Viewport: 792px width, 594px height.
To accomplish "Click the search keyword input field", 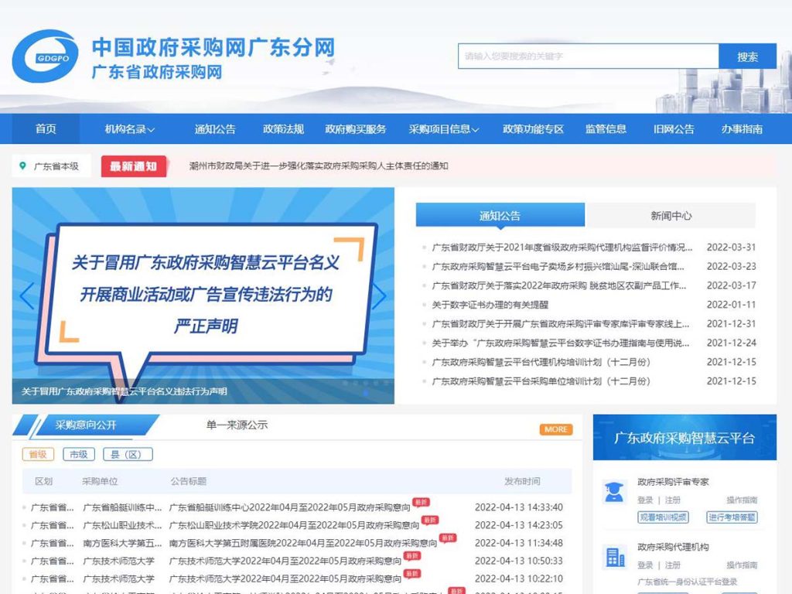I will coord(589,56).
